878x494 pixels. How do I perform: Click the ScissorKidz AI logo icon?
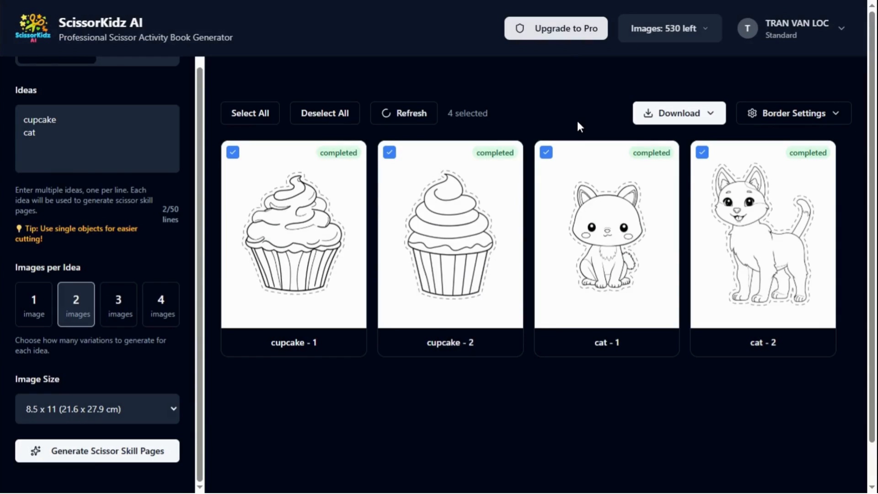point(33,28)
